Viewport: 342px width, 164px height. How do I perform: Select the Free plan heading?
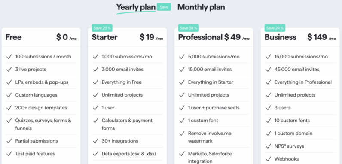(x=13, y=37)
